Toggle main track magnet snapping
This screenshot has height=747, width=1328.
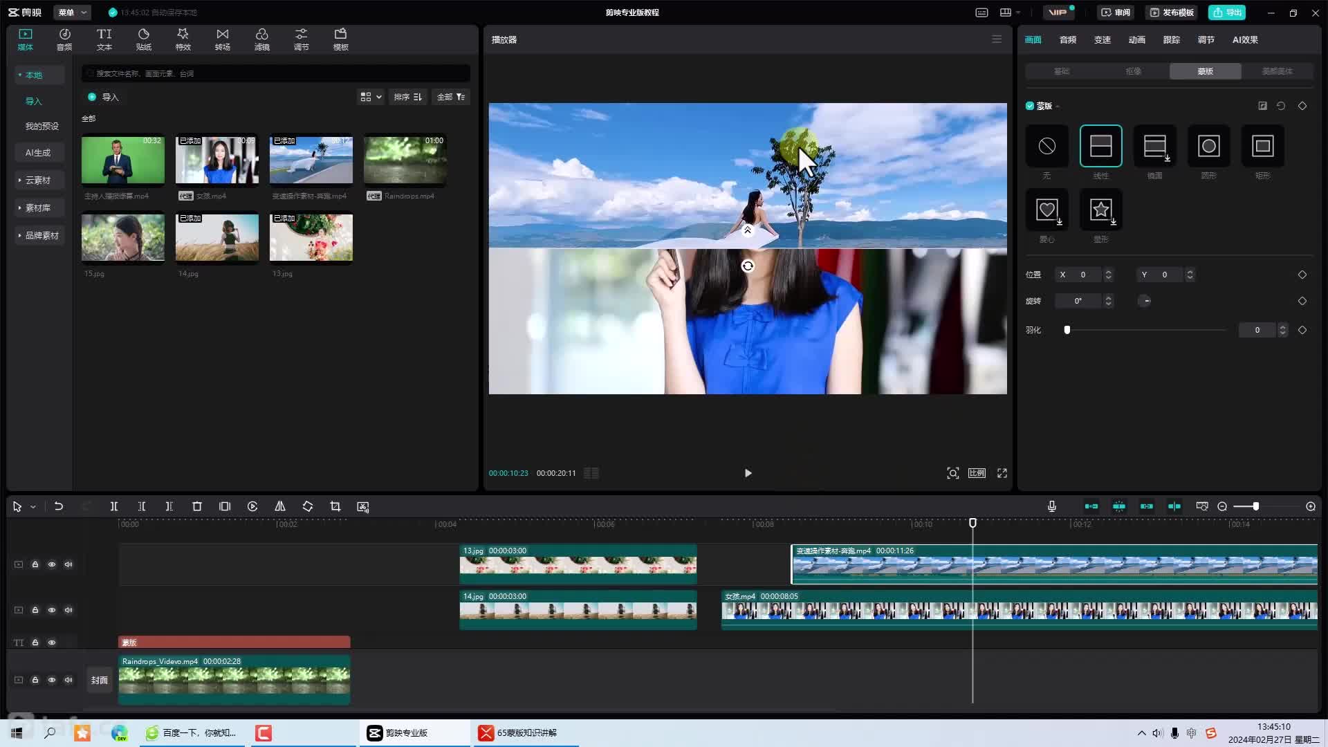[1091, 506]
